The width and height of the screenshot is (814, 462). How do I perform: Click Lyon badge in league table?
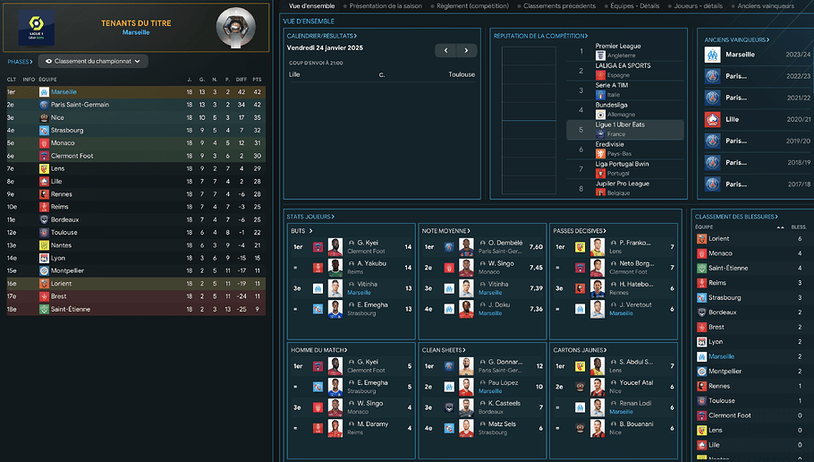44,258
